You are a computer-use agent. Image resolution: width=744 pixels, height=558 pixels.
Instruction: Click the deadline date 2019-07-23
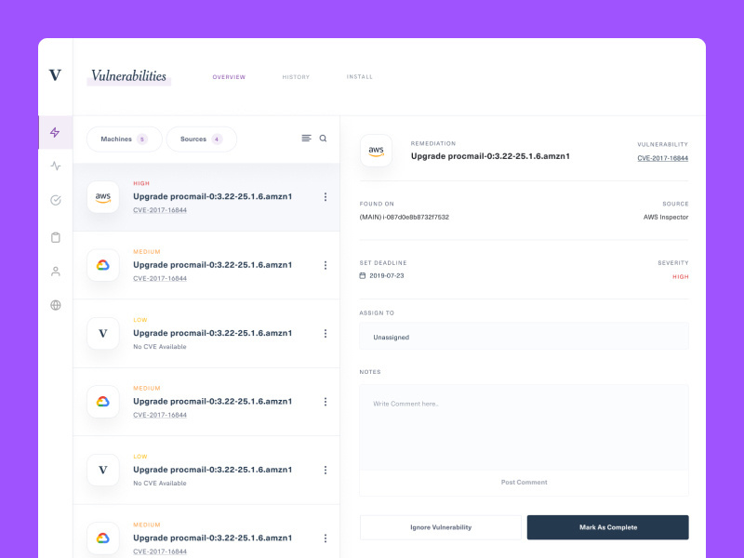click(387, 275)
